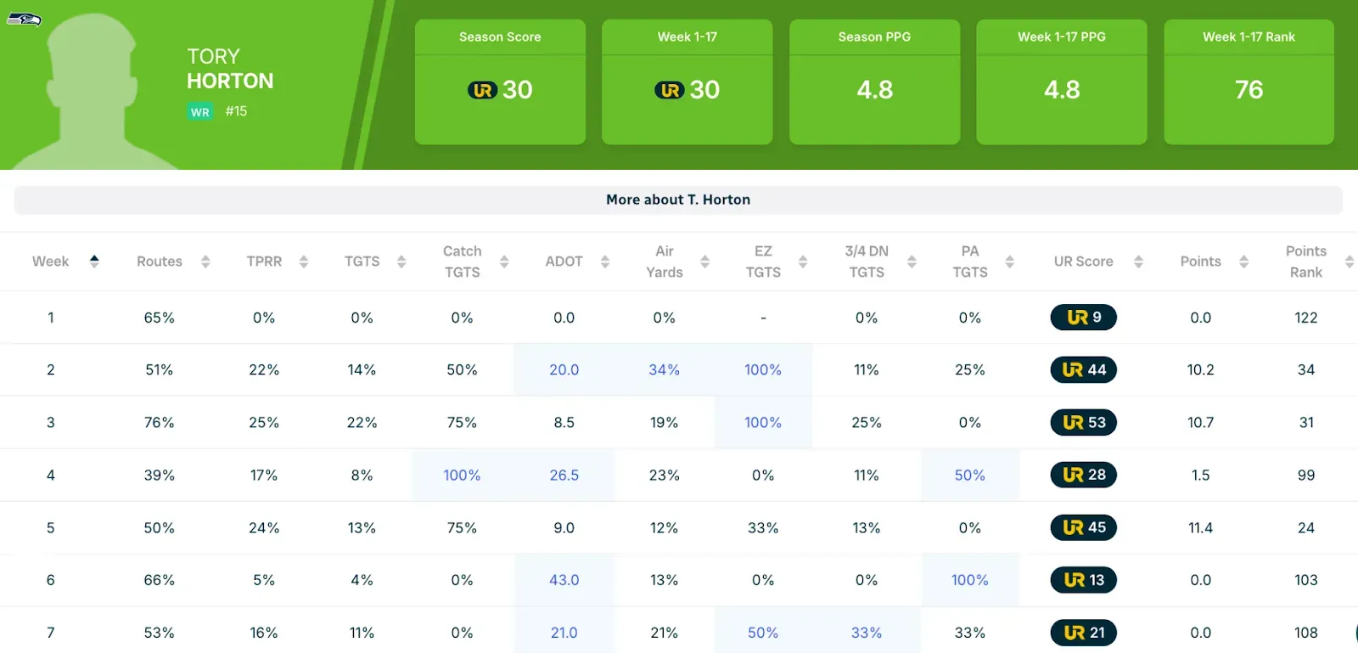Viewport: 1358px width, 653px height.
Task: Sort by ADOT using its sort arrows
Action: 605,262
